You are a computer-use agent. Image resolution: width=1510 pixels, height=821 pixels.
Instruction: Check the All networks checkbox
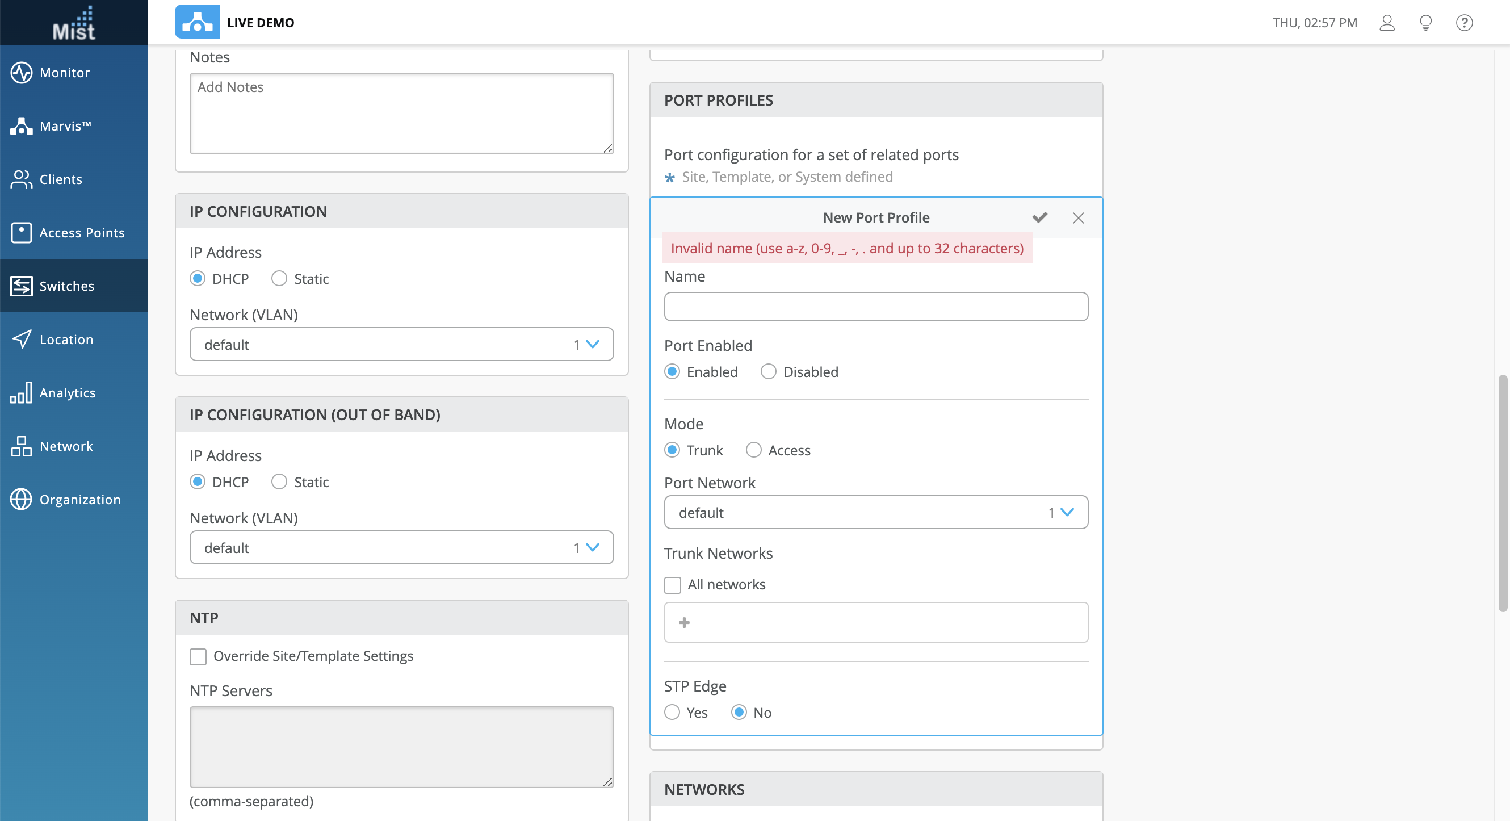point(672,585)
